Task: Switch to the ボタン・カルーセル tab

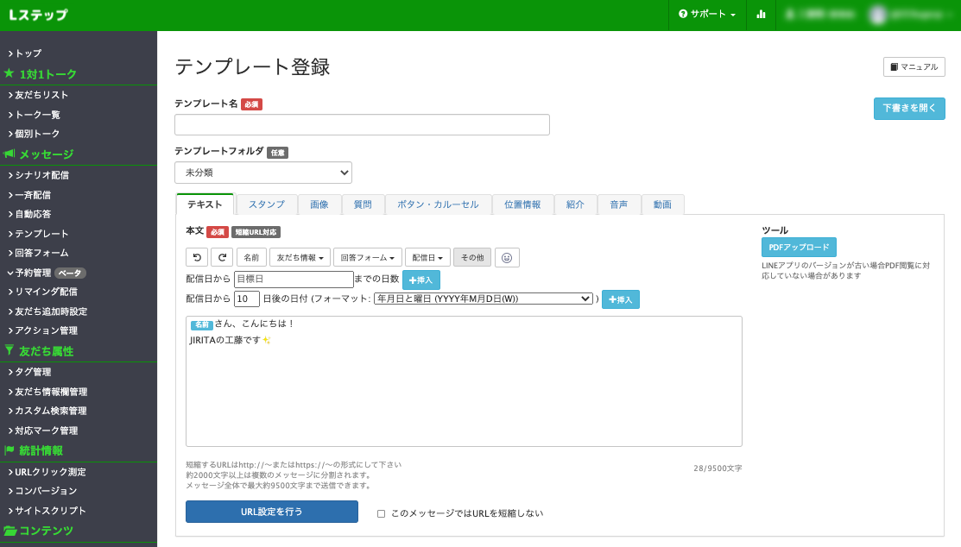Action: (437, 204)
